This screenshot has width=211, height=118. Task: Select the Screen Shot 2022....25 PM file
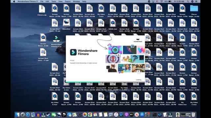coord(194,38)
